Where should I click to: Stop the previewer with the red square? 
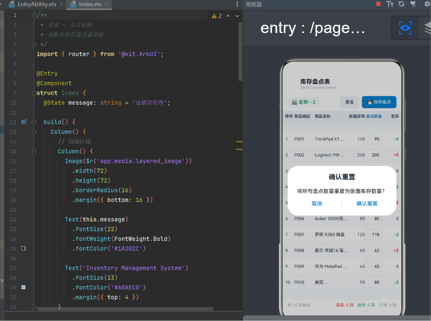click(x=378, y=4)
